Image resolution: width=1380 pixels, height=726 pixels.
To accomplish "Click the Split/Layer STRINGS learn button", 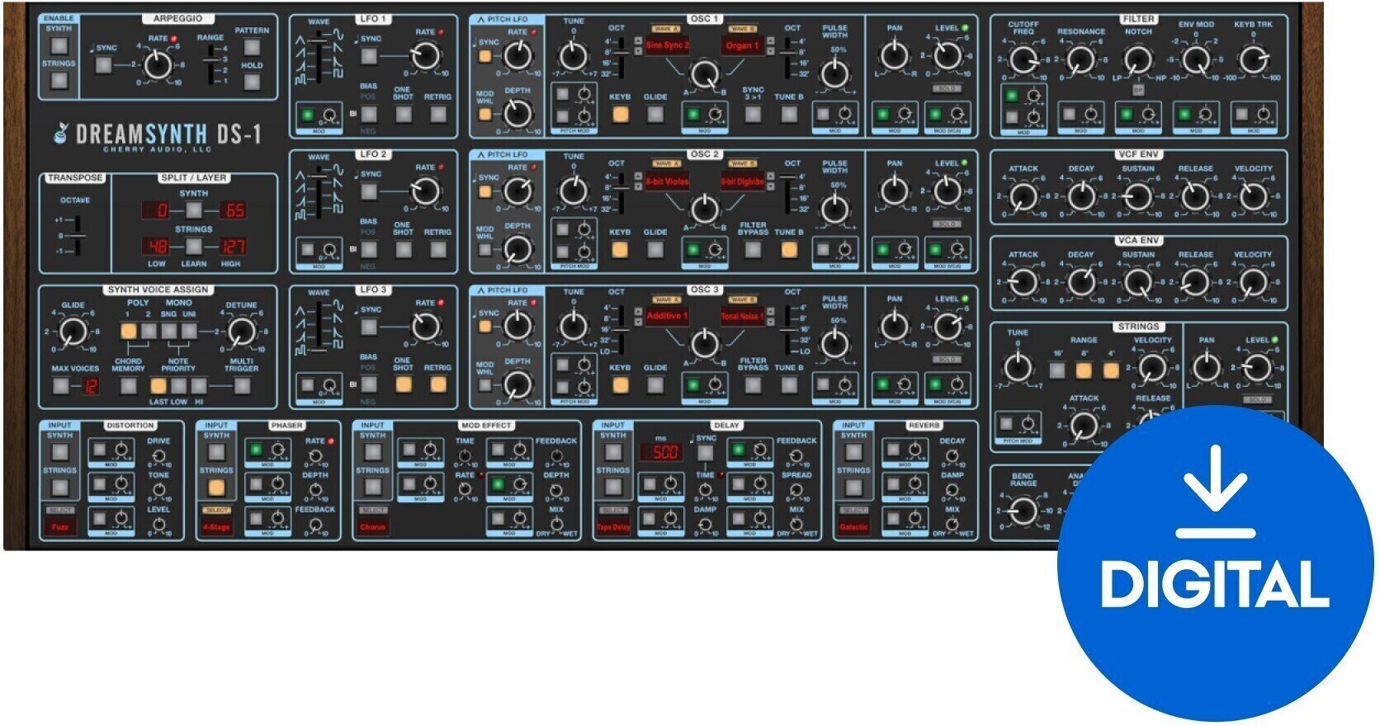I will click(193, 246).
